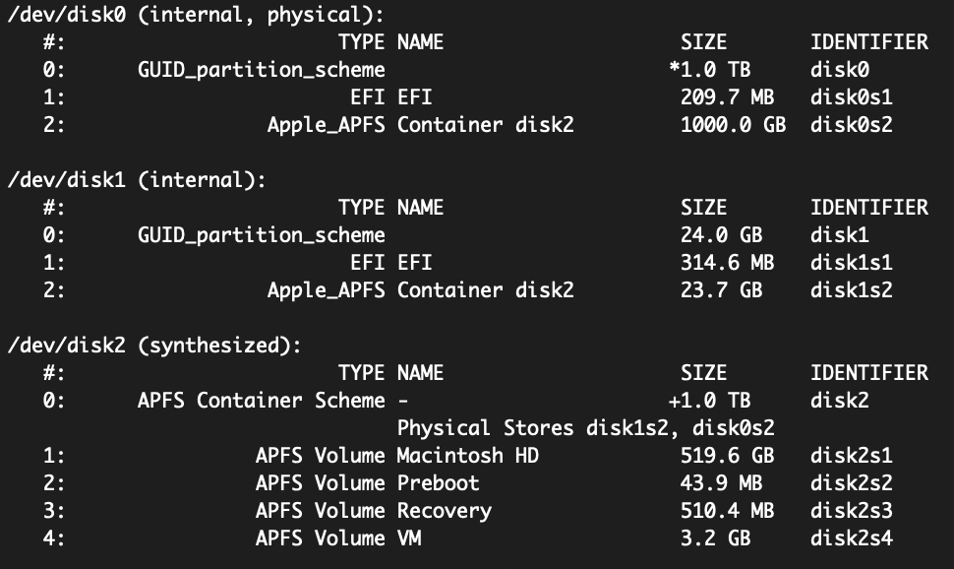Click the 314.6 MB size value

tap(727, 263)
